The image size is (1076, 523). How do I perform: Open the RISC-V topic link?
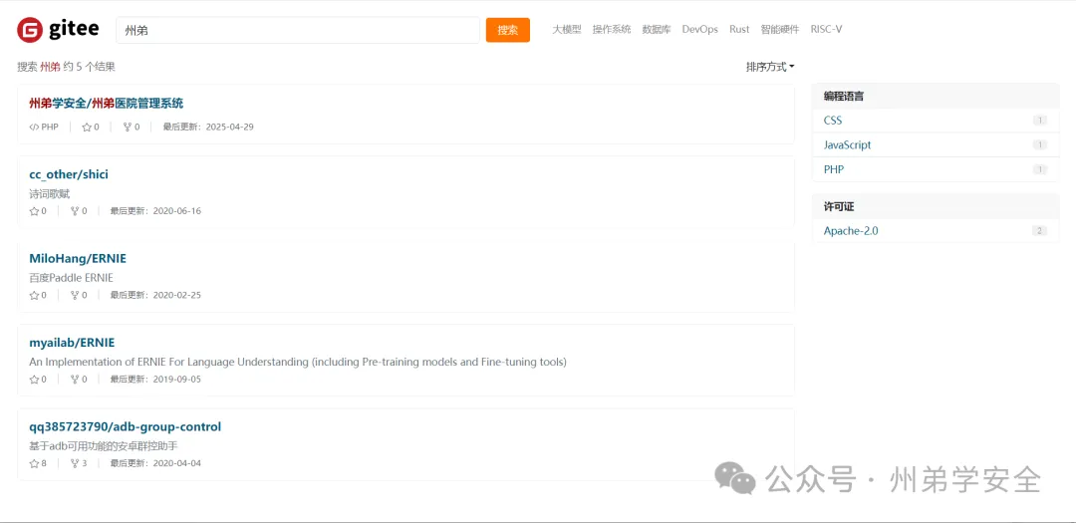click(826, 30)
